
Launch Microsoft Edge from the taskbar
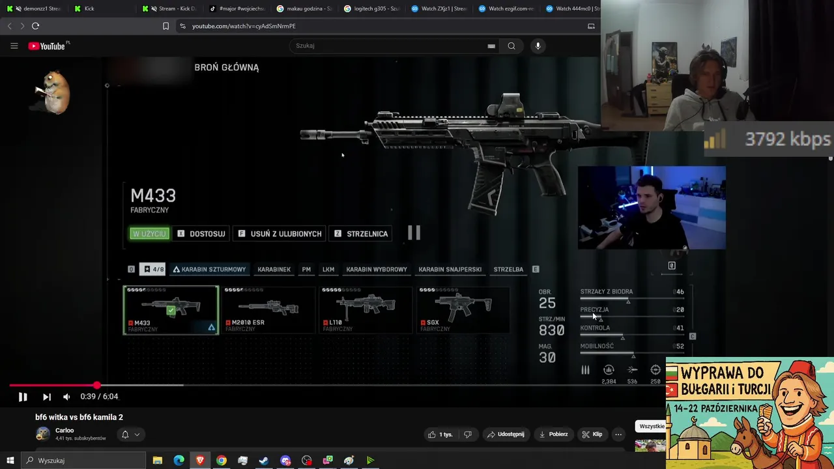[179, 461]
